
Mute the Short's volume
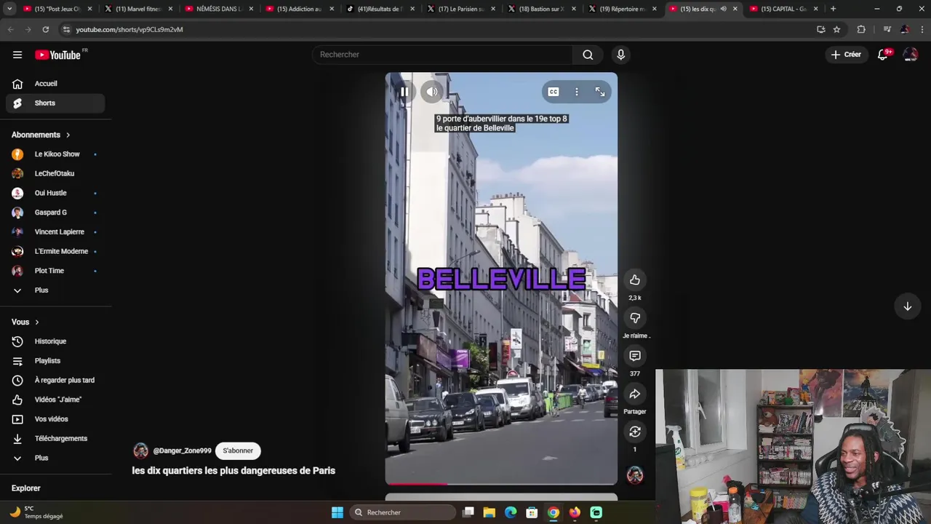(x=432, y=92)
